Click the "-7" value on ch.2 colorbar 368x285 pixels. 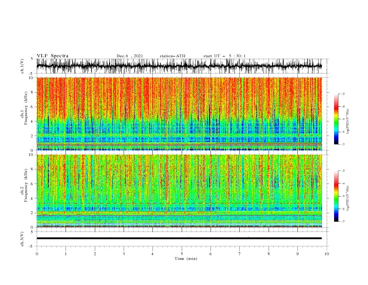(343, 221)
